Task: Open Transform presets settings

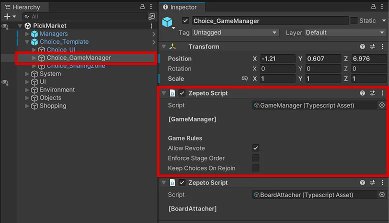Action: click(x=372, y=46)
